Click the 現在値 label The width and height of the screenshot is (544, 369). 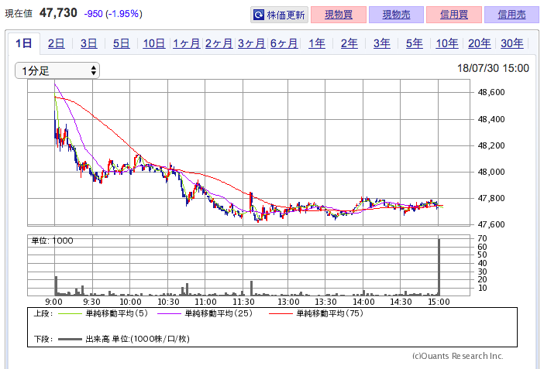click(19, 13)
